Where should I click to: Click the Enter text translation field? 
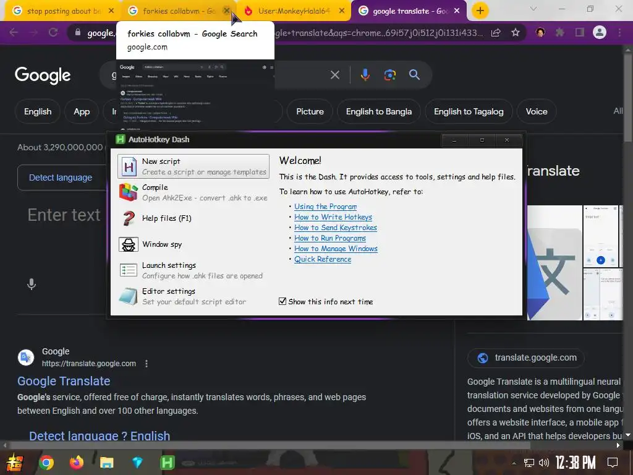[x=64, y=215]
